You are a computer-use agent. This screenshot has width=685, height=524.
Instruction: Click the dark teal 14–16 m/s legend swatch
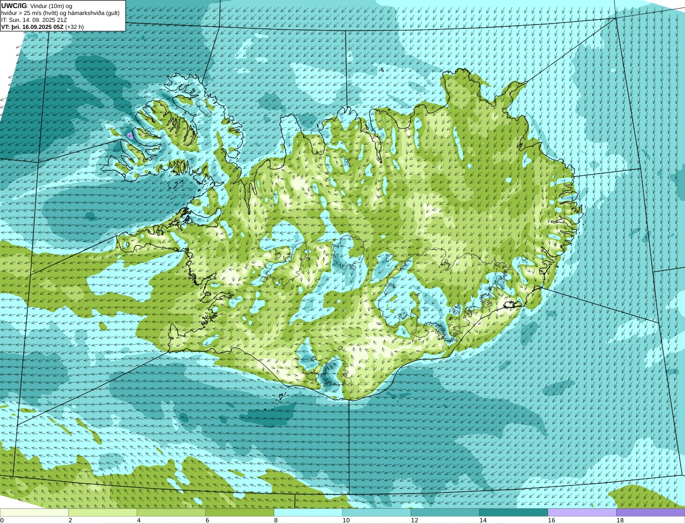(514, 513)
